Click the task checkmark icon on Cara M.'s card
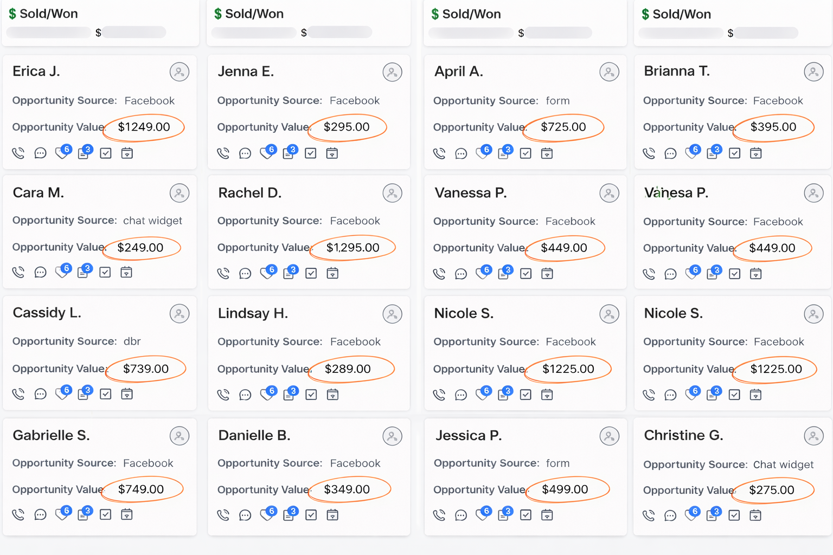 [x=105, y=273]
